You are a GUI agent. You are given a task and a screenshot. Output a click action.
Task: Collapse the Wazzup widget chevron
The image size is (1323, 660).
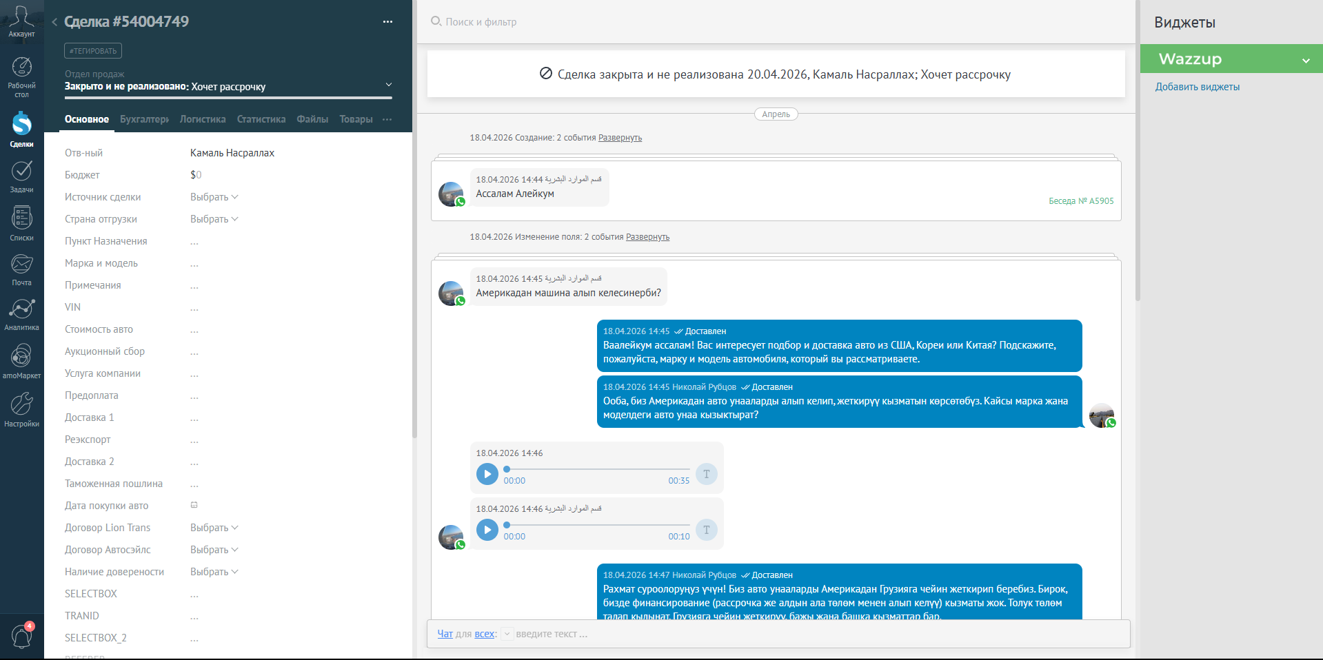click(x=1306, y=61)
